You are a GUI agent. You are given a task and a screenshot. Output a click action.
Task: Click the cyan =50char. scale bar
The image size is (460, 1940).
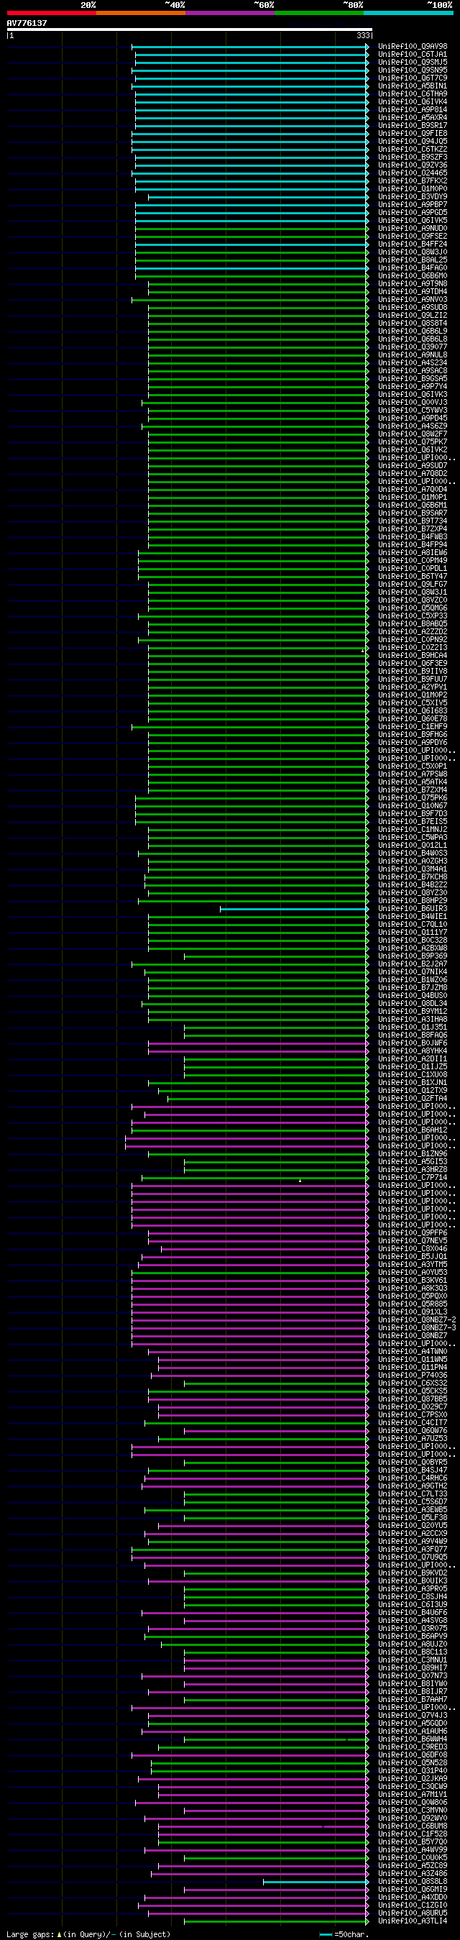click(x=326, y=1935)
